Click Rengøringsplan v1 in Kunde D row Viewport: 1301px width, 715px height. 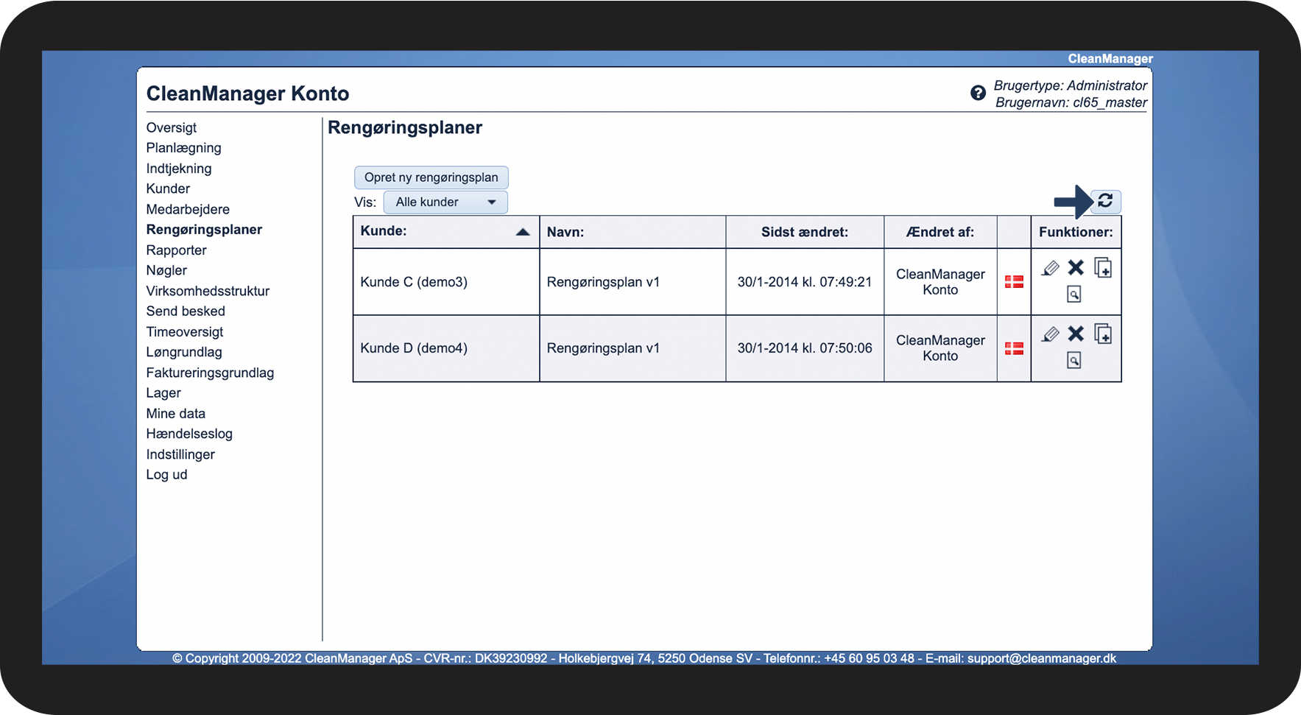[603, 348]
